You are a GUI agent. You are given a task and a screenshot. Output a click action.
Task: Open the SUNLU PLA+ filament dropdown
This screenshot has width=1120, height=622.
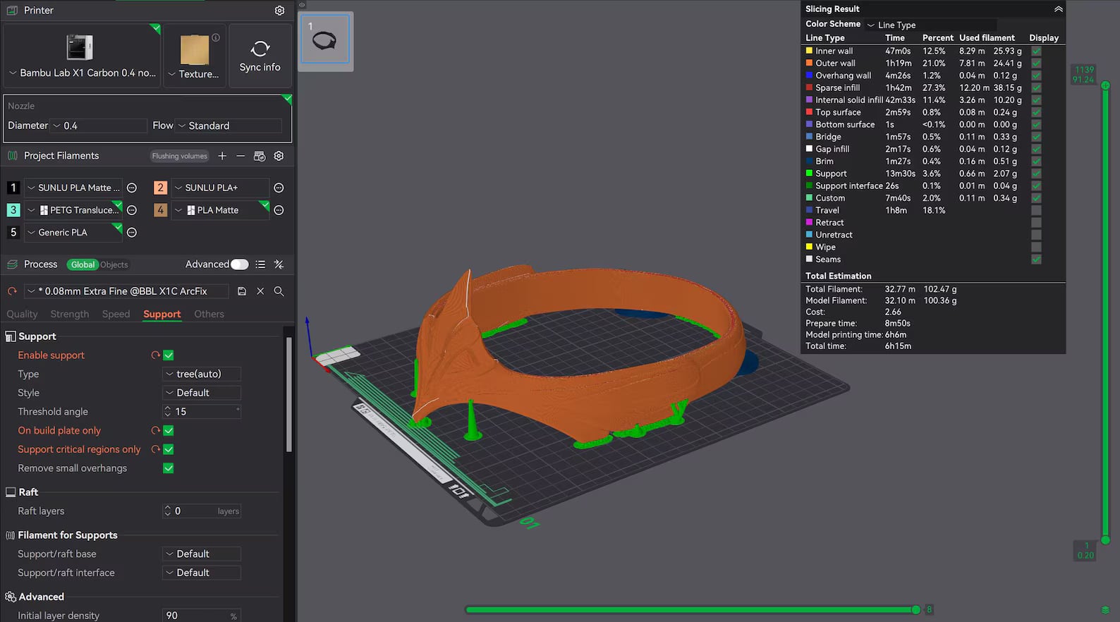tap(220, 188)
